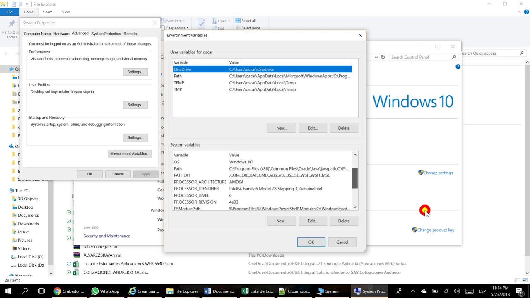The image size is (530, 298).
Task: Select the Local Disk (D:) drive icon
Action: pyautogui.click(x=14, y=265)
